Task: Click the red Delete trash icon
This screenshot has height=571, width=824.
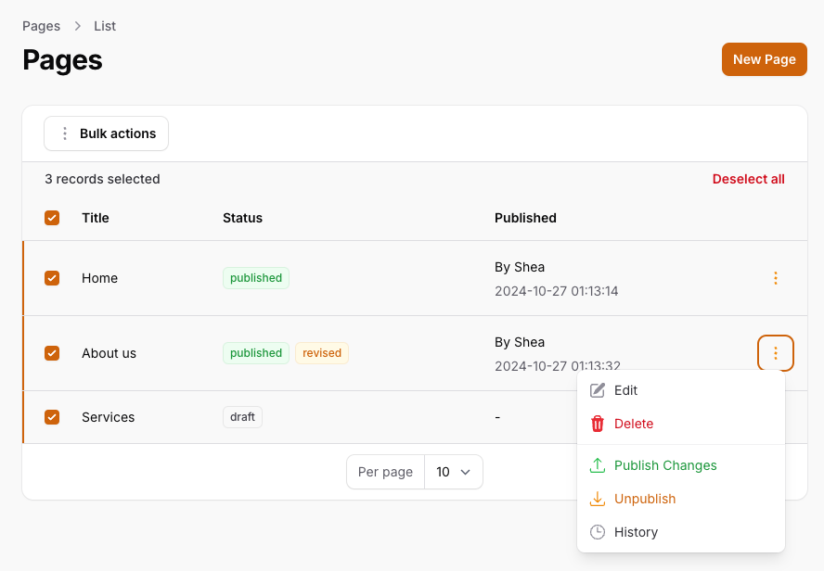Action: (x=598, y=424)
